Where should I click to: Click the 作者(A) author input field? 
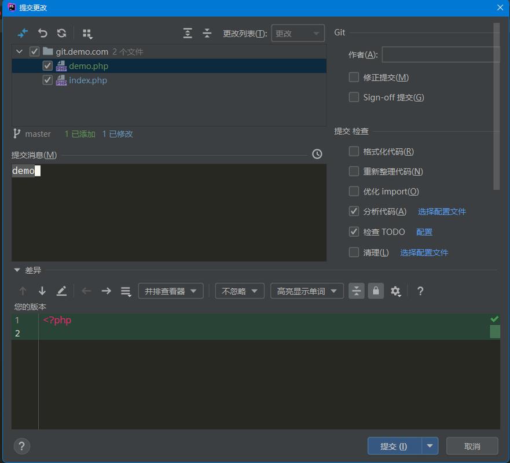pyautogui.click(x=441, y=54)
